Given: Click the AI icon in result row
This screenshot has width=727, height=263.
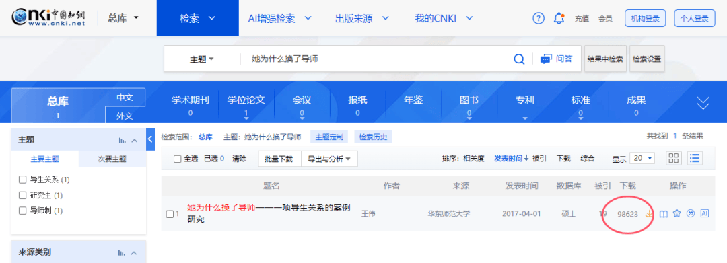Looking at the screenshot, I should [x=705, y=213].
